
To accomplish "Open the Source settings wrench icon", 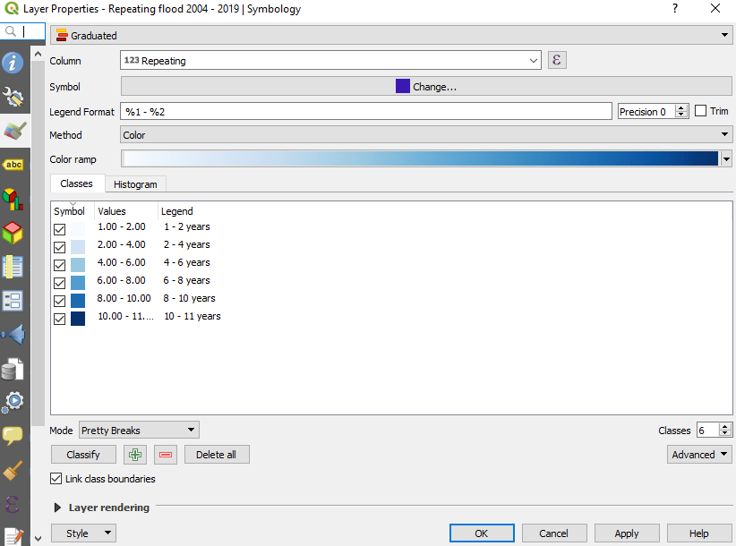I will [13, 97].
